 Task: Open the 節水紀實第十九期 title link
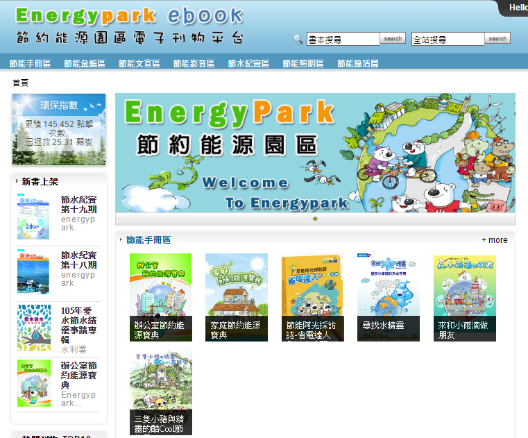79,205
